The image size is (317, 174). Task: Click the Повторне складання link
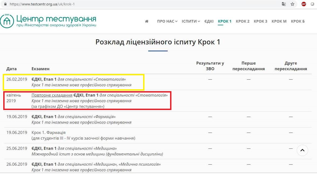(x=52, y=95)
